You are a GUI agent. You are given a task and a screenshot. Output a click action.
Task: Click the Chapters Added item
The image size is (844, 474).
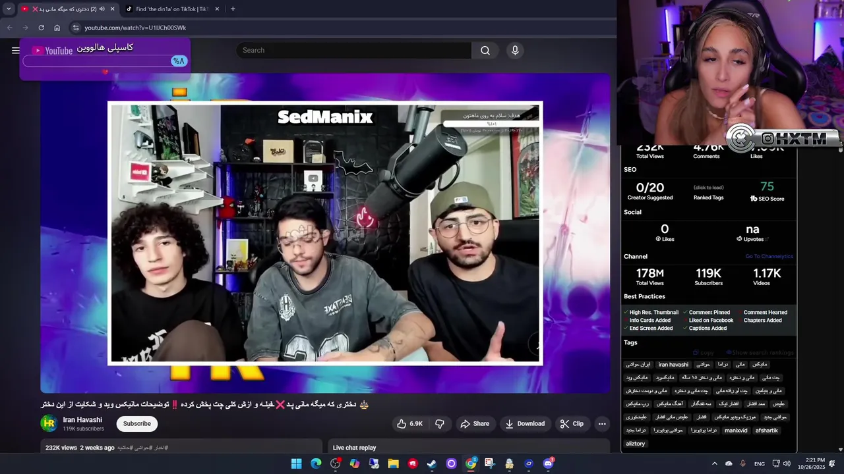(x=760, y=321)
